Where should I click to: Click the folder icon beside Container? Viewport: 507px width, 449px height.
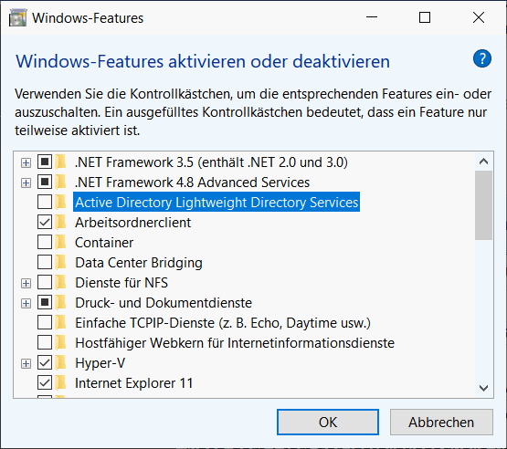60,242
